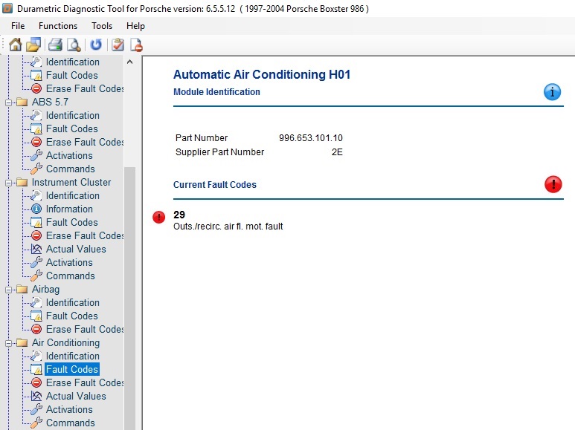Open Activations under Air Conditioning

(x=69, y=409)
